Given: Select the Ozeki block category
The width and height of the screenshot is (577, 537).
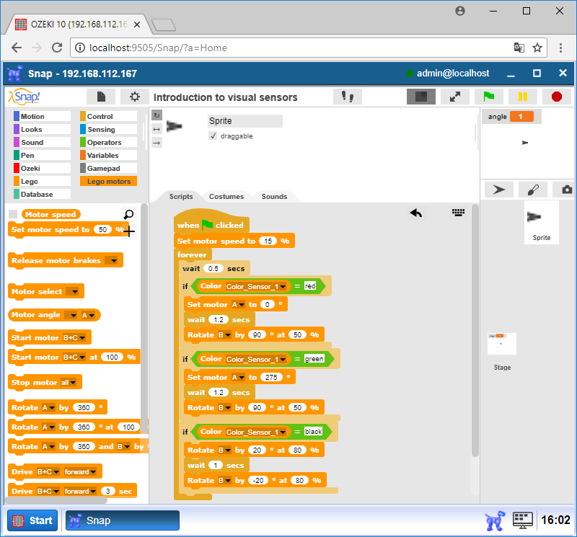Looking at the screenshot, I should coord(42,168).
